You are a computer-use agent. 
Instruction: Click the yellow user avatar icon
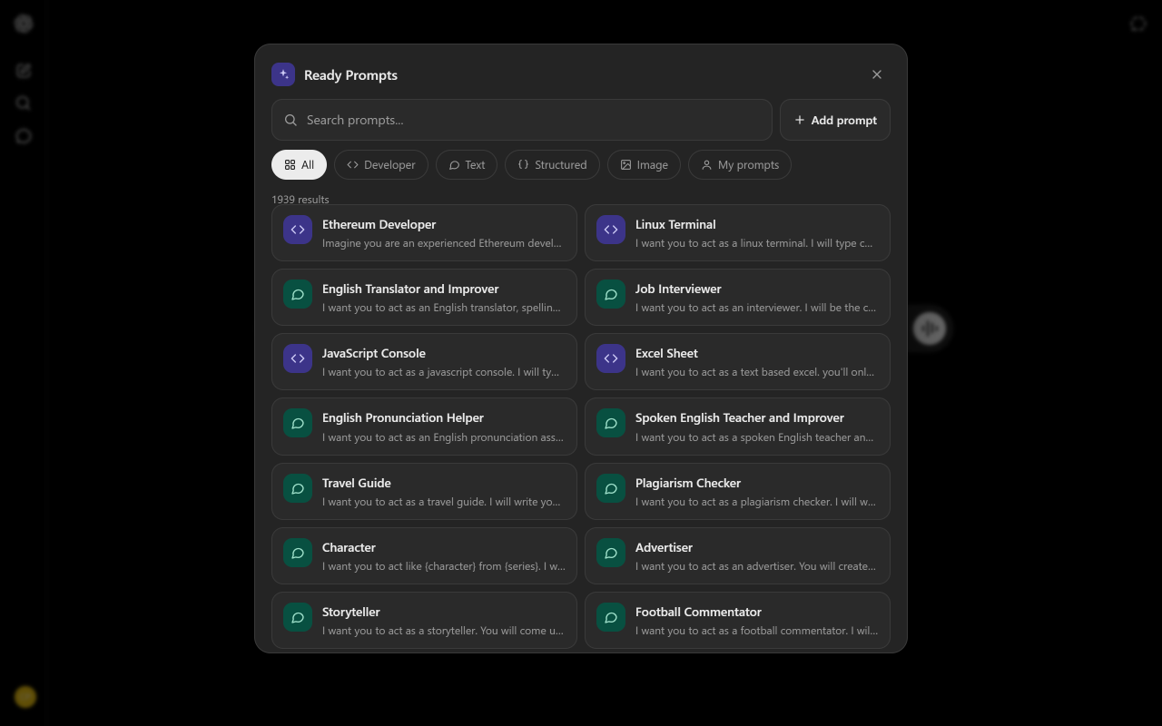25,697
